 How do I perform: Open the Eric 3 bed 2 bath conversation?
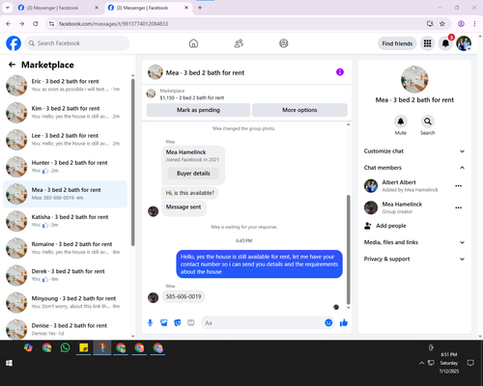coord(66,85)
